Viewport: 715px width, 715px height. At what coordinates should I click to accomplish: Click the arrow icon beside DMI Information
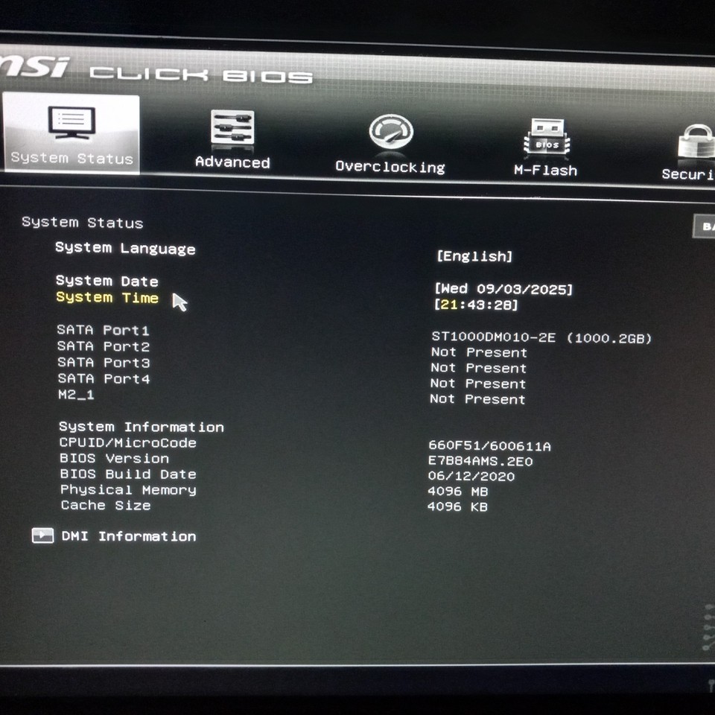coord(42,536)
